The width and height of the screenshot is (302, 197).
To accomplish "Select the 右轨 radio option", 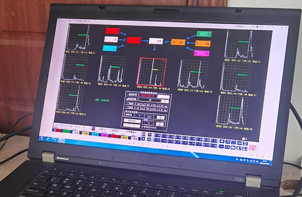I will (x=110, y=129).
